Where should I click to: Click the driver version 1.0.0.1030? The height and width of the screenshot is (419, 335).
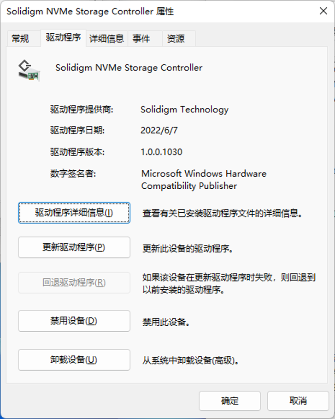(161, 152)
